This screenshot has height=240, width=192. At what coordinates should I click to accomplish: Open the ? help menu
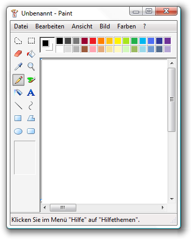pos(145,26)
